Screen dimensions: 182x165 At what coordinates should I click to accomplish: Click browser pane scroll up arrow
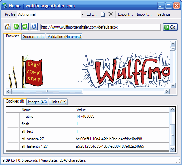tap(173, 44)
